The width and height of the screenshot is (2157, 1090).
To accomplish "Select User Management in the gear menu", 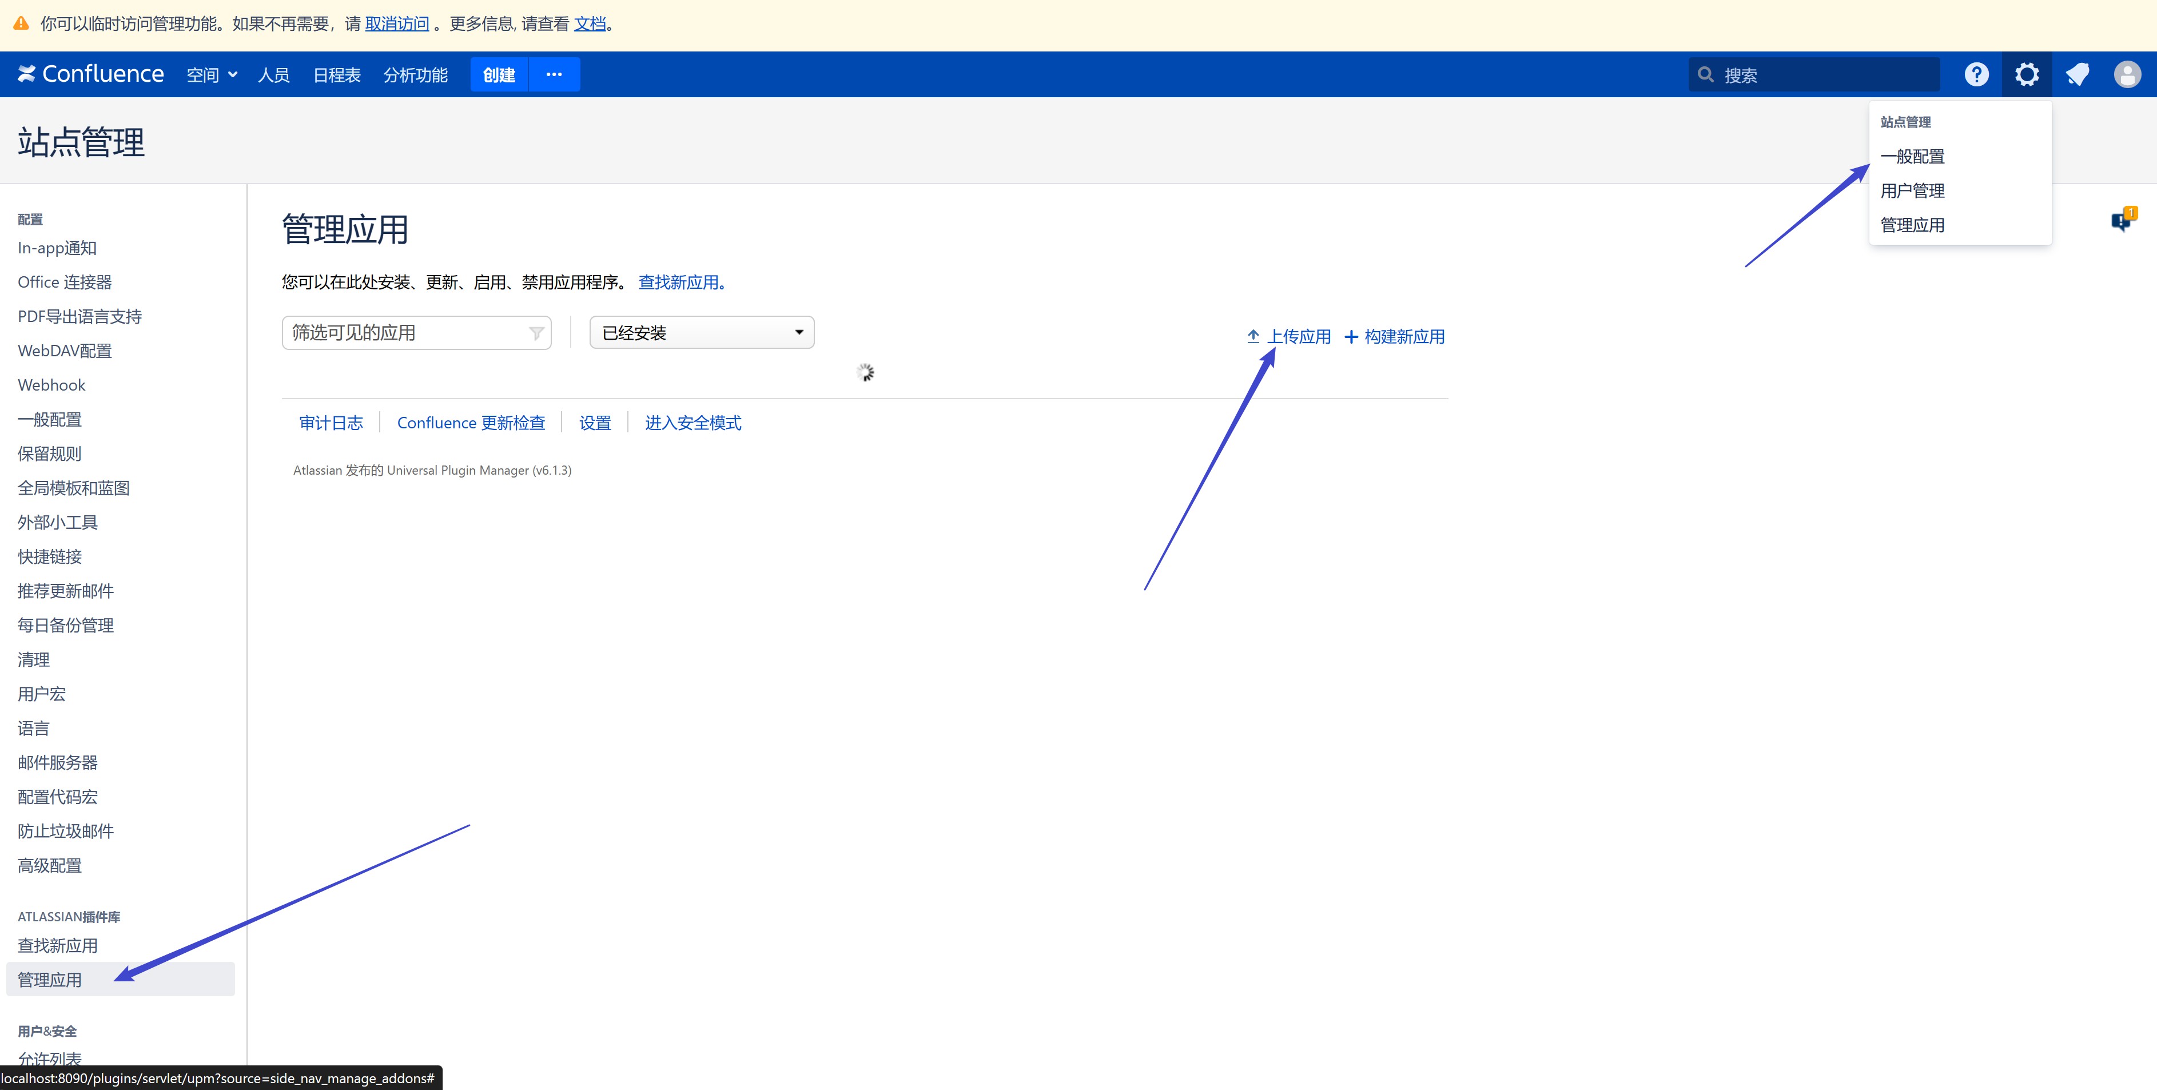I will [1912, 191].
